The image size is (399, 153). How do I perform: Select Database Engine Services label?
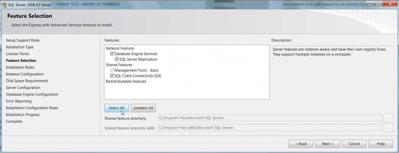pyautogui.click(x=136, y=54)
